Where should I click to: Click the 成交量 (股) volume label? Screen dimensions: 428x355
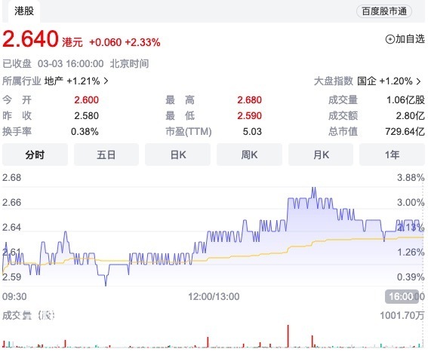(29, 315)
